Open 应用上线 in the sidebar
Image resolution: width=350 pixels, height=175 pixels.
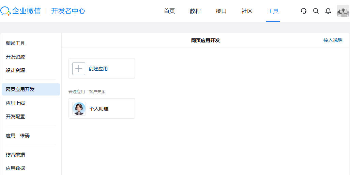[15, 103]
